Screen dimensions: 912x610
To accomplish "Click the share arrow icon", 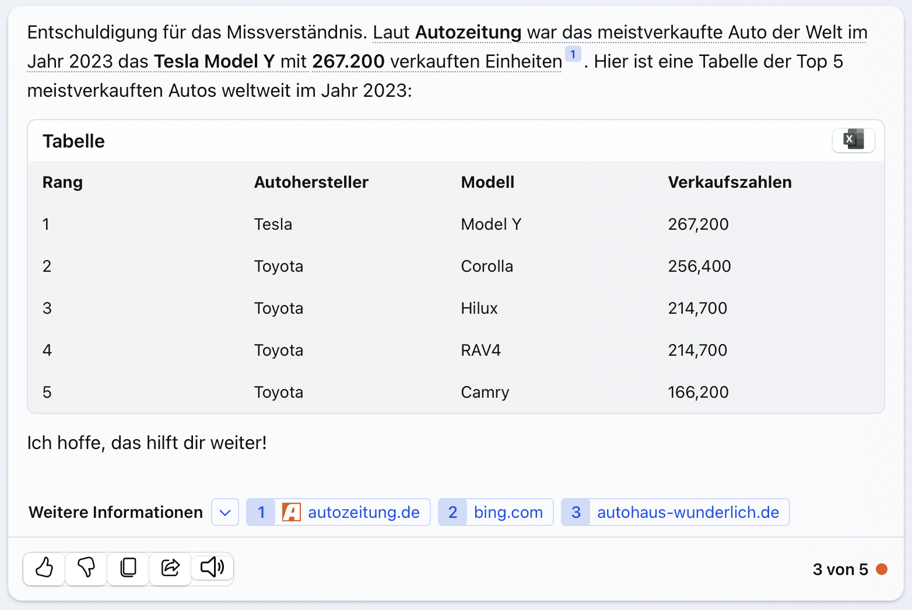I will point(170,567).
